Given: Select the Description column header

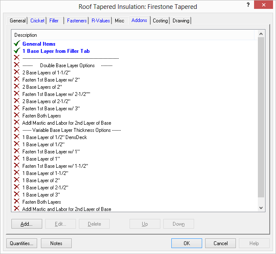Looking at the screenshot, I should click(x=26, y=35).
